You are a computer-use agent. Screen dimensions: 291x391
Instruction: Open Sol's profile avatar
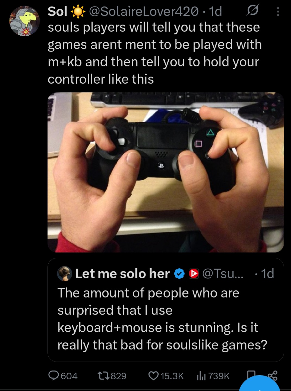(x=24, y=21)
